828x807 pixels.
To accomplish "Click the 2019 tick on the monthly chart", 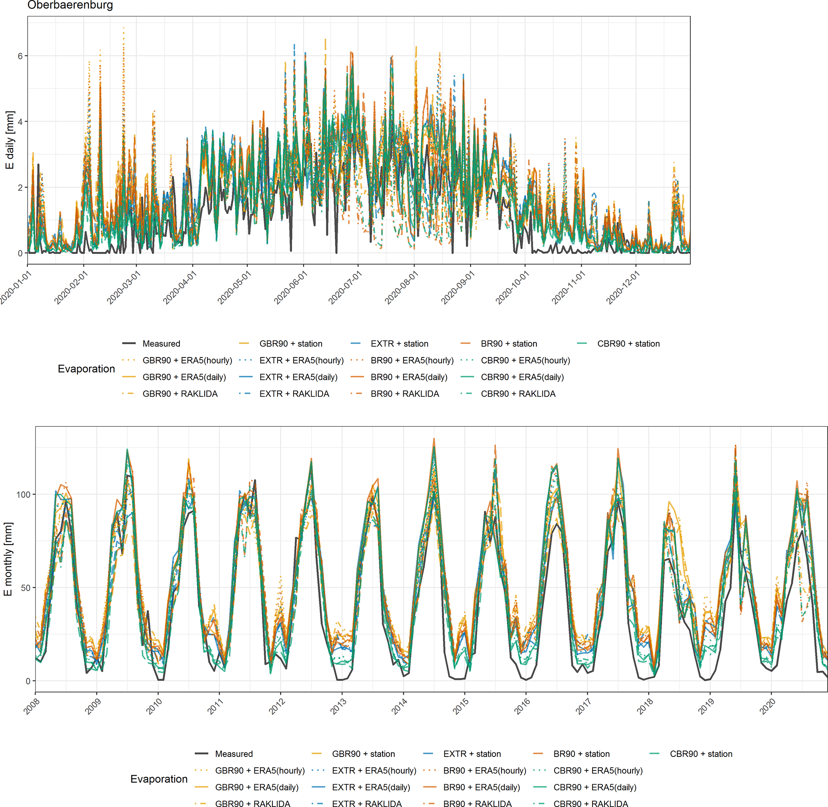I will coord(705,706).
